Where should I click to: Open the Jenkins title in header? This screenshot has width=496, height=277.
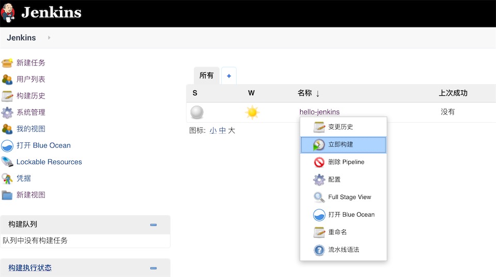pyautogui.click(x=51, y=12)
